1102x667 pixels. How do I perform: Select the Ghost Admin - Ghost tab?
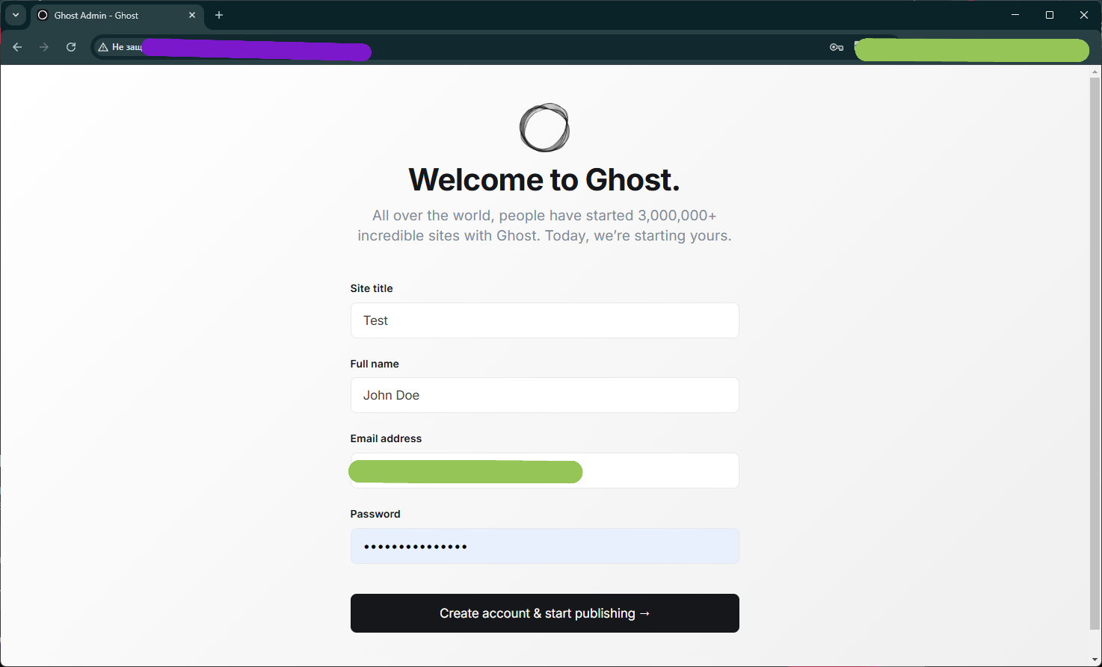tap(117, 15)
